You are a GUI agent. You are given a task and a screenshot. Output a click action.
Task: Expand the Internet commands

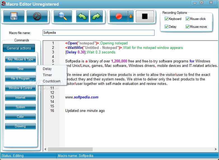(20, 98)
